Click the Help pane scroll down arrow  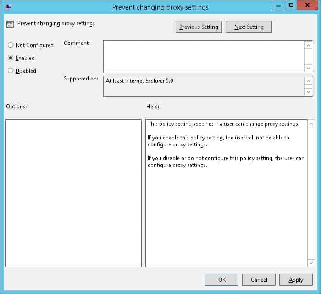pos(311,262)
